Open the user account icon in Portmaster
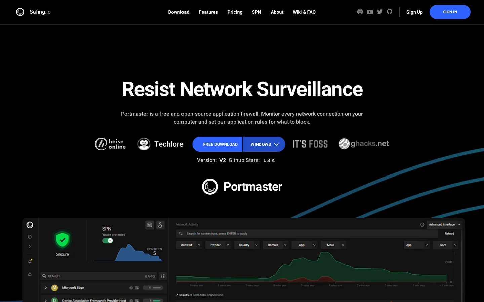 coord(160,225)
